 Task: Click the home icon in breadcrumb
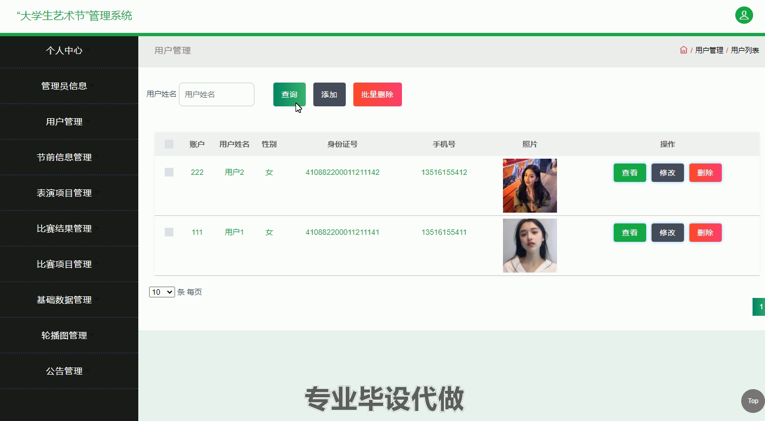683,50
